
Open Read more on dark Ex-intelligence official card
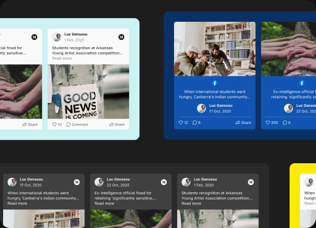(104, 204)
